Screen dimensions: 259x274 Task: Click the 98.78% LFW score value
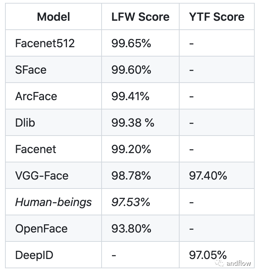[x=131, y=175]
